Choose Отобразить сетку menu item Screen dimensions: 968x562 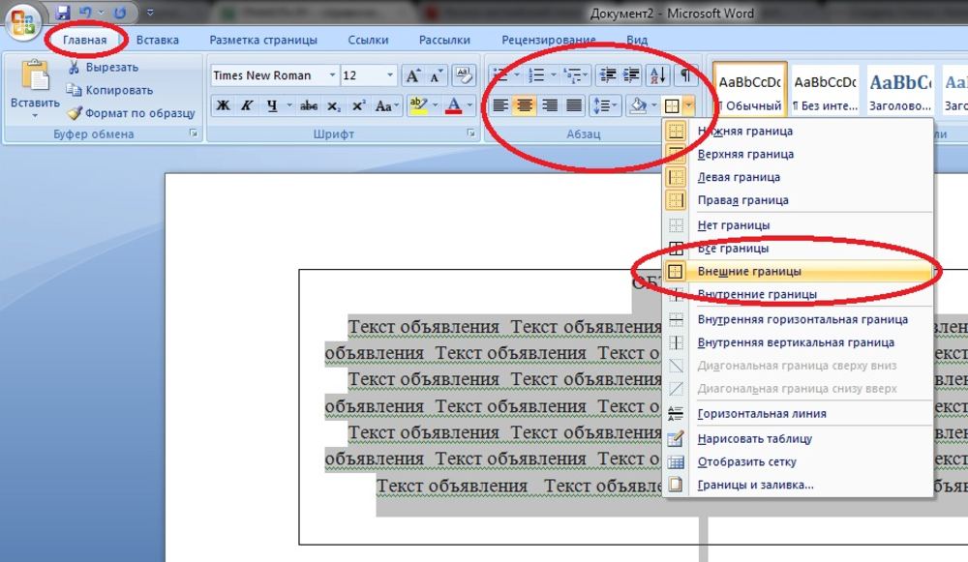(798, 461)
